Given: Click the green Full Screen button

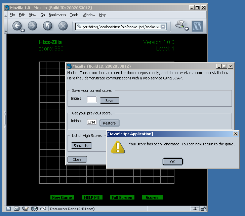Looking at the screenshot, I should click(x=122, y=197).
